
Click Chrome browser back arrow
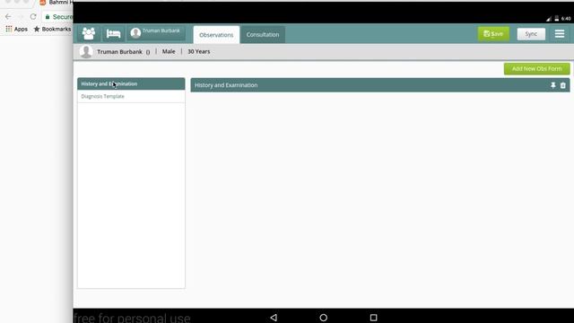pyautogui.click(x=8, y=17)
